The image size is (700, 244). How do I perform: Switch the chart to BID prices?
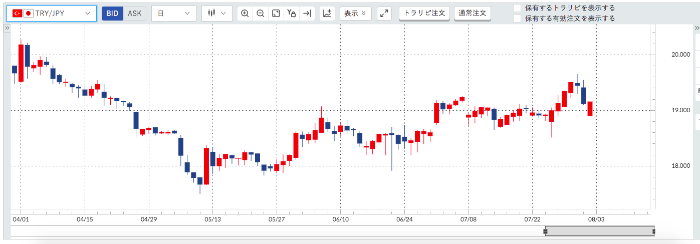tap(113, 14)
